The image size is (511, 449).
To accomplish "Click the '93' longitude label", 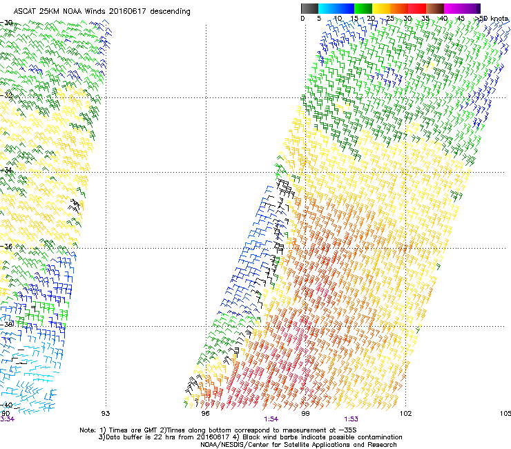I will pyautogui.click(x=106, y=414).
